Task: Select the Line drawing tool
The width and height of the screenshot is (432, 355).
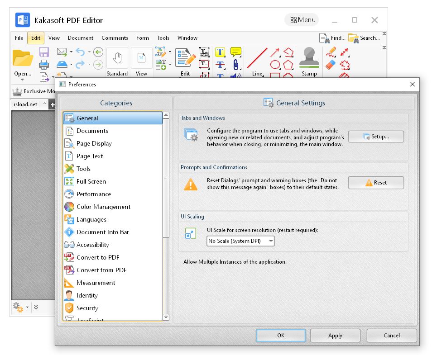Action: pos(256,58)
